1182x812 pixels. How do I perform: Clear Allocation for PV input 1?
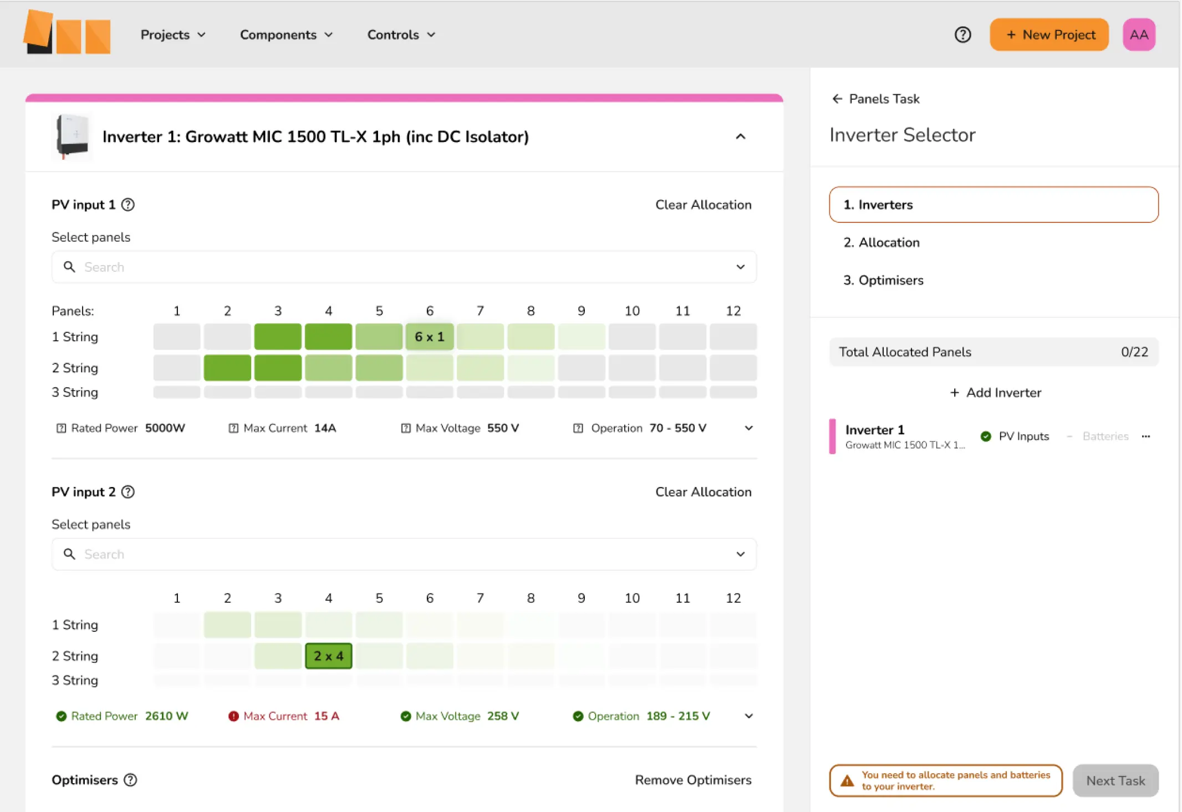[x=703, y=205]
